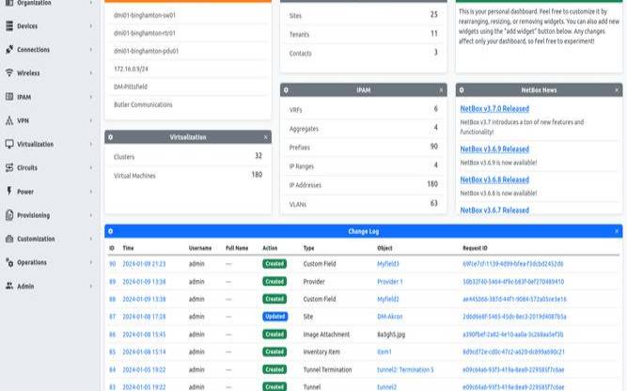627x391 pixels.
Task: Open change log entry ID 90
Action: coord(111,264)
